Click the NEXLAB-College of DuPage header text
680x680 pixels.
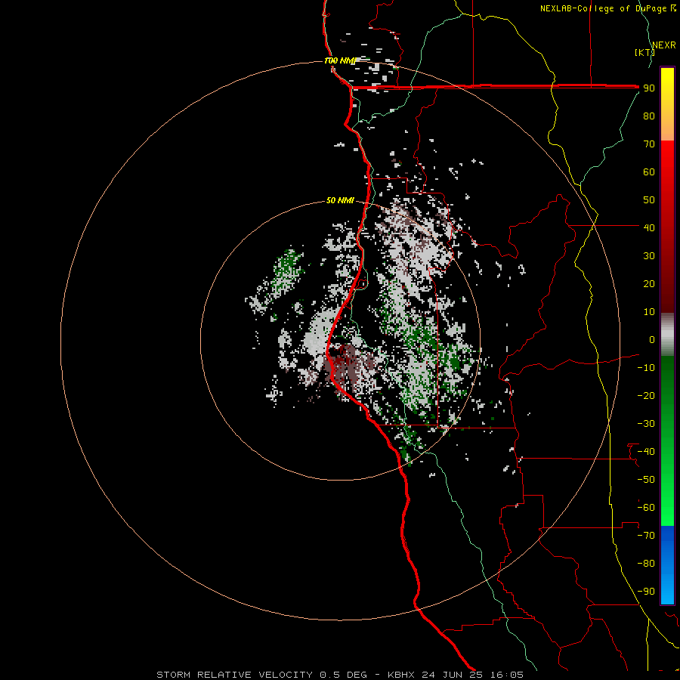pos(607,8)
